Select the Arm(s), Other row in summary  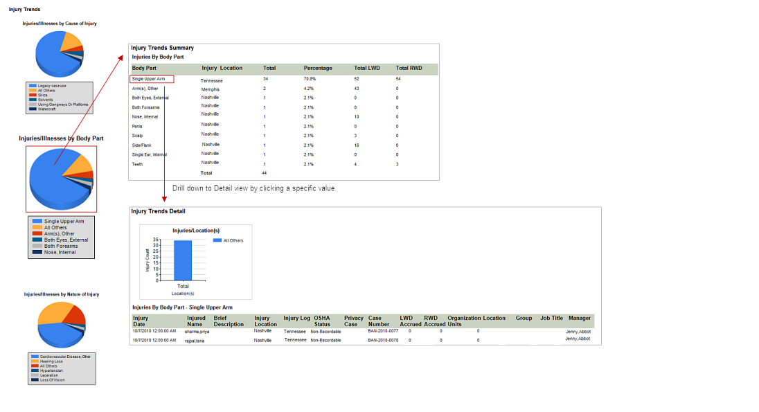145,89
